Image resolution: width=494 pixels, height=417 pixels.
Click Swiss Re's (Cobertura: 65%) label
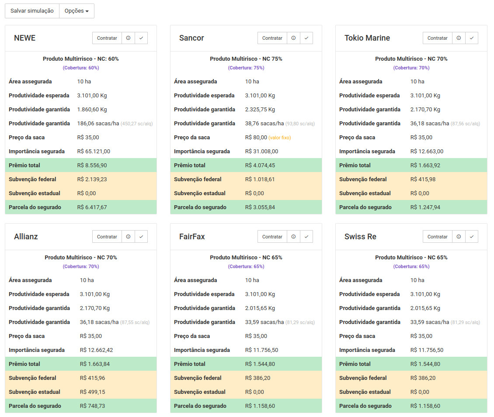pos(411,266)
